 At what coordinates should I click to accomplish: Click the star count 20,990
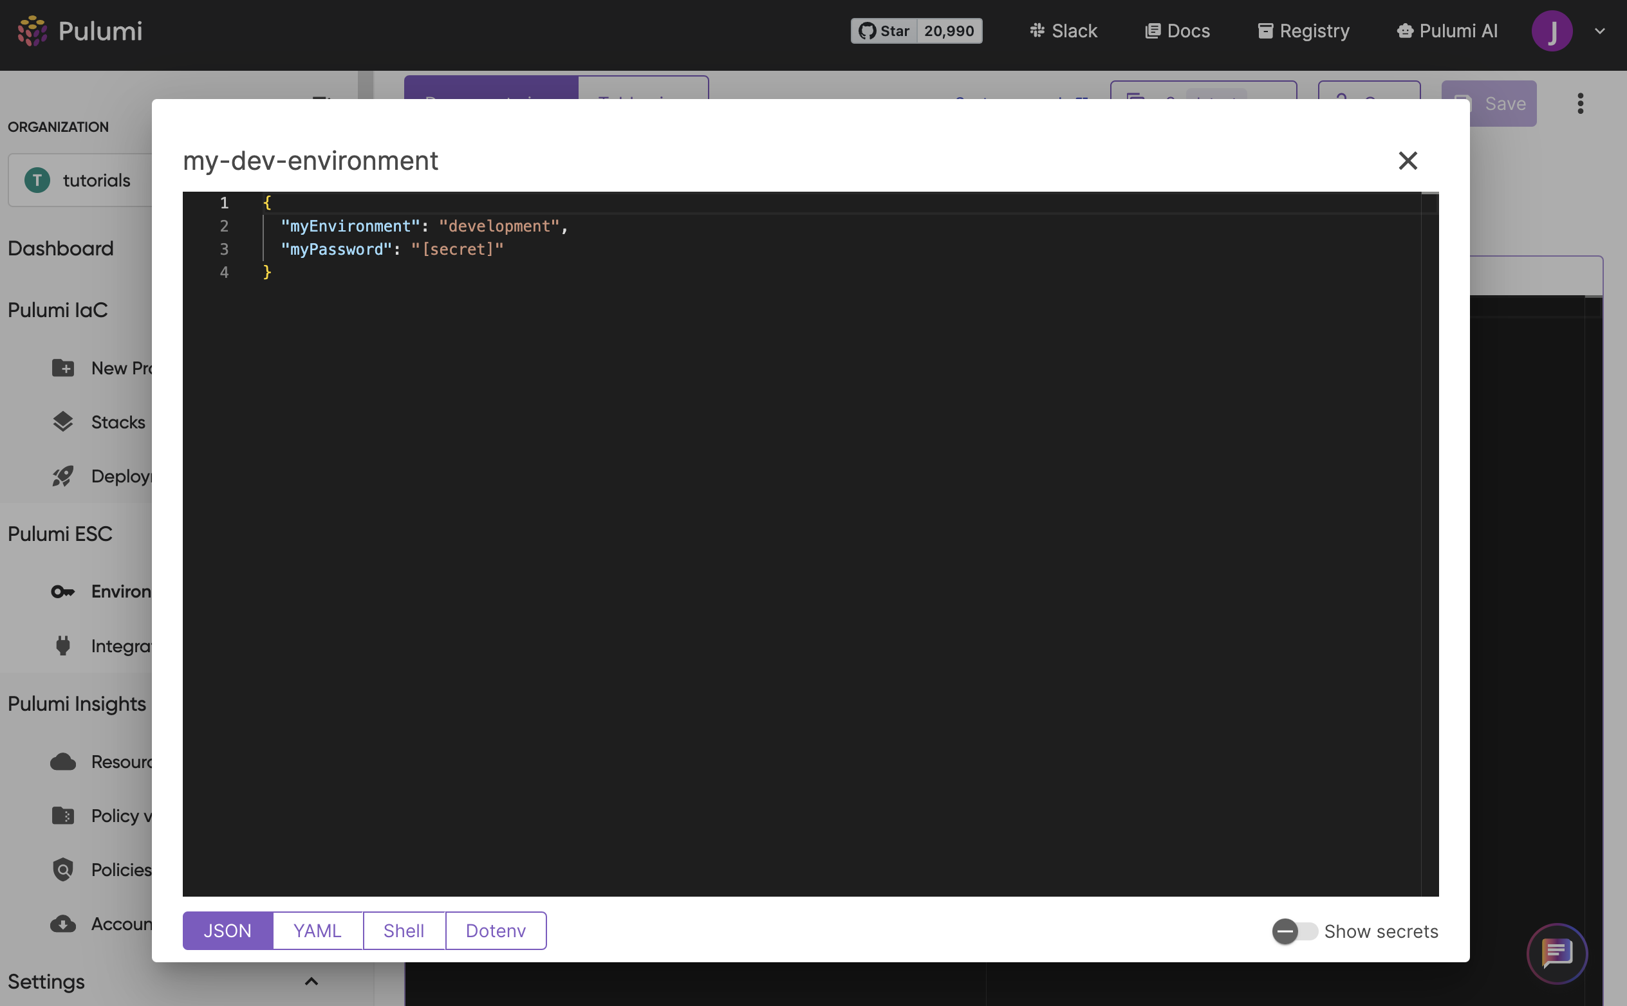coord(949,31)
